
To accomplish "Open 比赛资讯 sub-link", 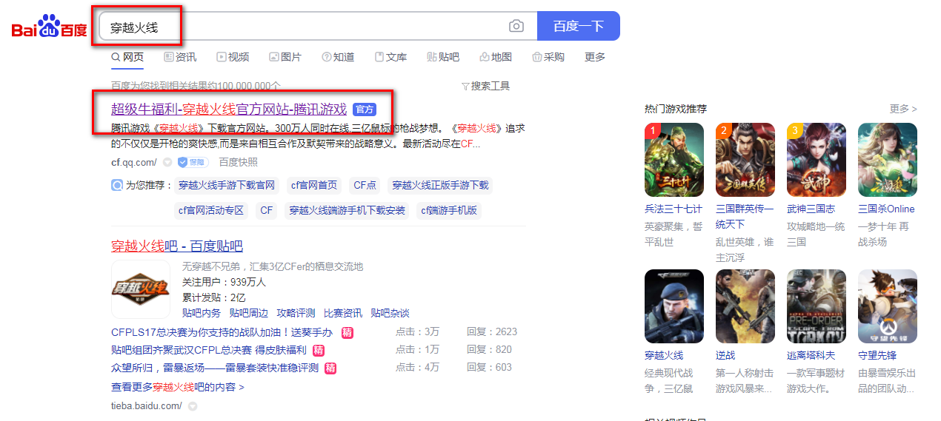I will 343,313.
